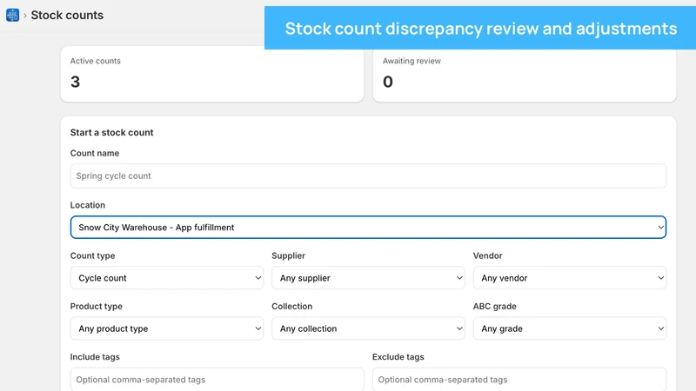The image size is (696, 391).
Task: Click the Active counts value 3
Action: [76, 82]
